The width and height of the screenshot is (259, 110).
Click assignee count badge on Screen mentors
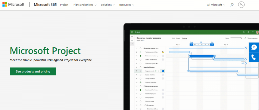[x=163, y=75]
